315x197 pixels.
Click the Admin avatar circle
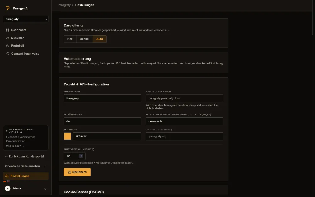pyautogui.click(x=8, y=188)
